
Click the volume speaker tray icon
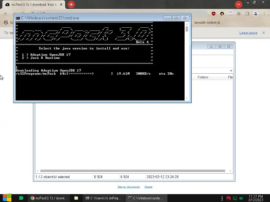coord(241,198)
